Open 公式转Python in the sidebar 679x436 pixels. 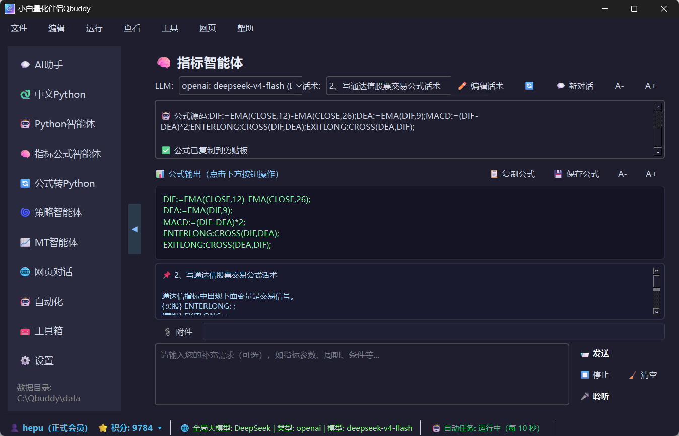click(x=64, y=184)
